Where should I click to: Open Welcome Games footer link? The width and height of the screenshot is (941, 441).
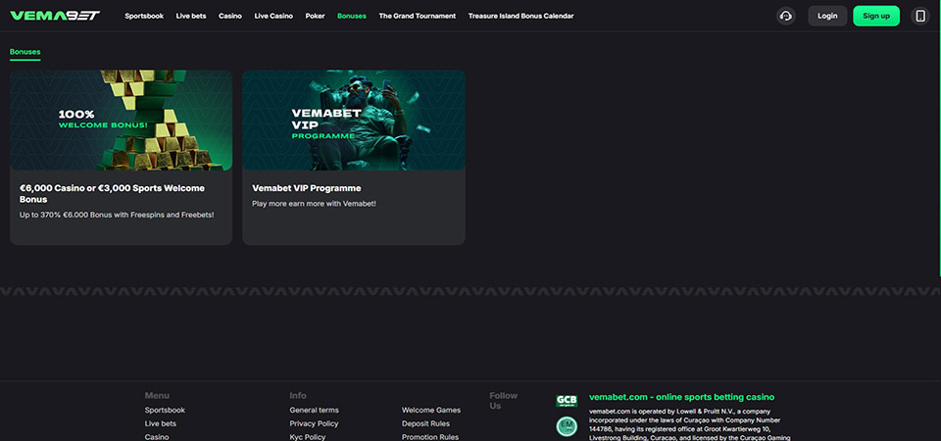click(431, 411)
